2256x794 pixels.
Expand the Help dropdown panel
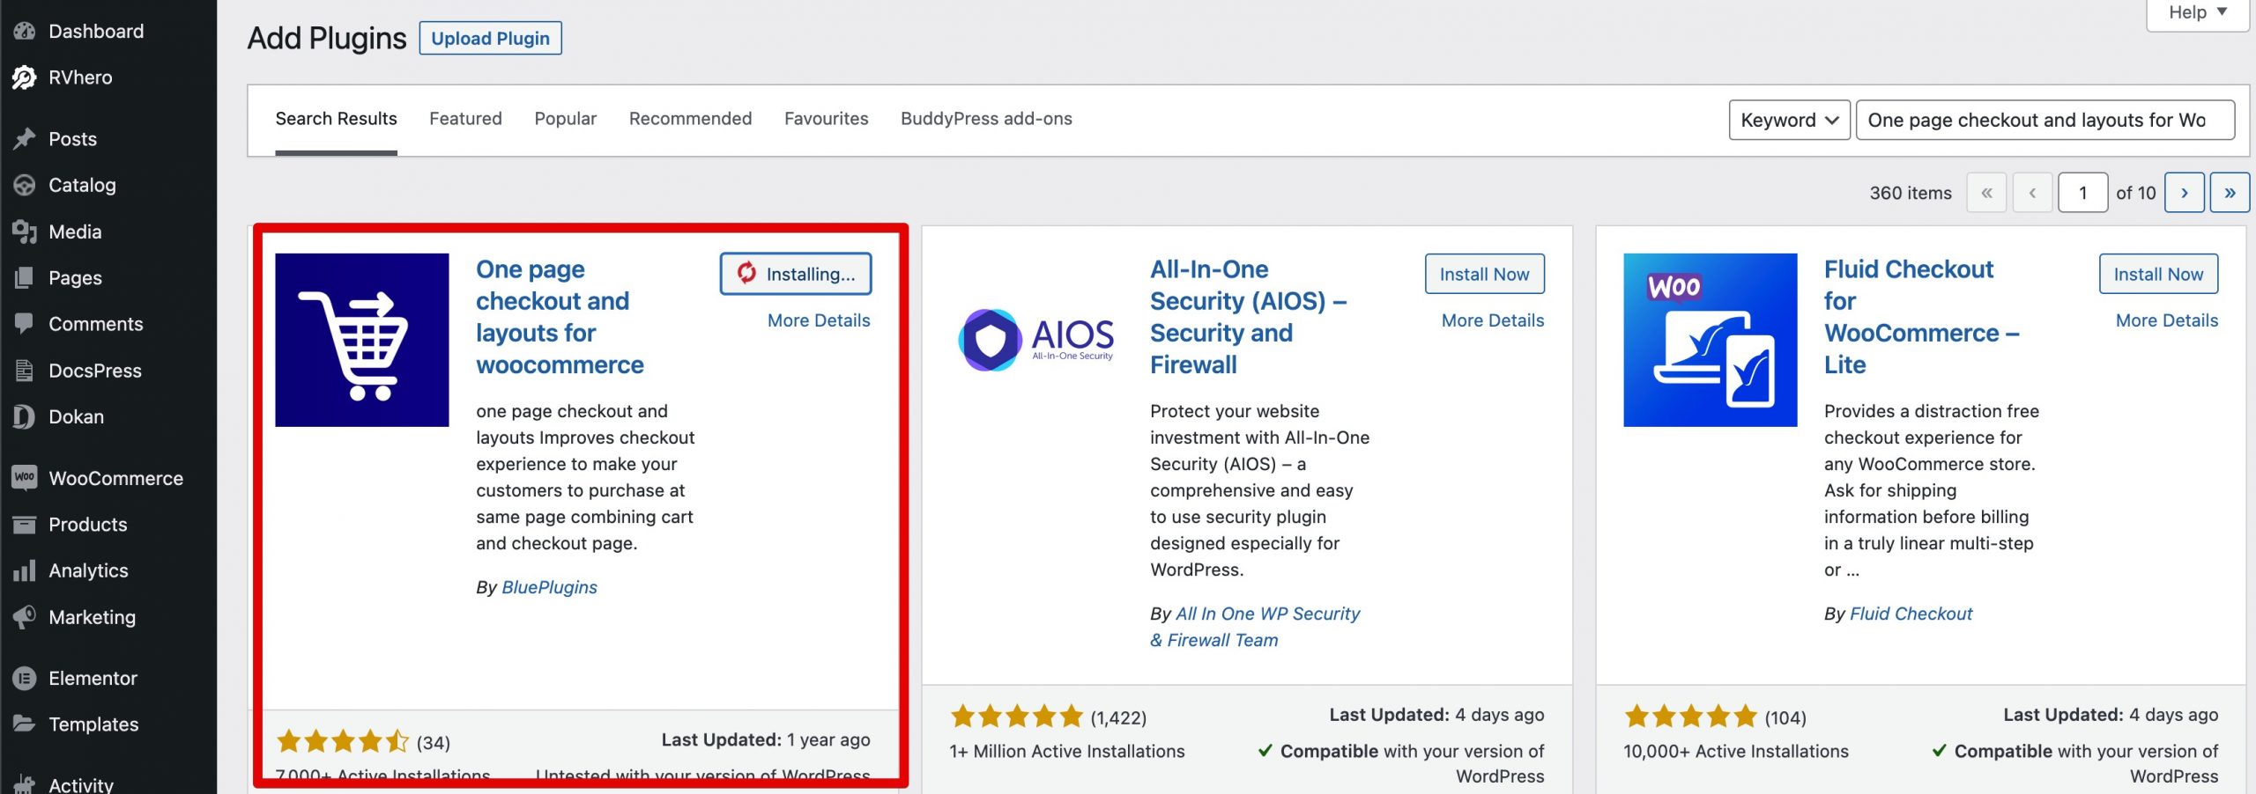pos(2197,13)
